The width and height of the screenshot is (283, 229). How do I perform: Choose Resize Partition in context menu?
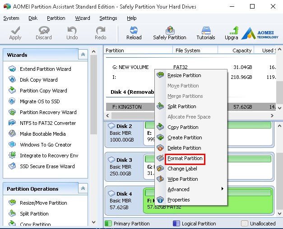tap(191, 75)
